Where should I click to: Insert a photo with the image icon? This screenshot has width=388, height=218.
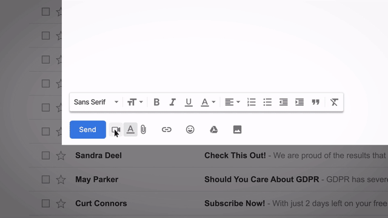coord(237,130)
